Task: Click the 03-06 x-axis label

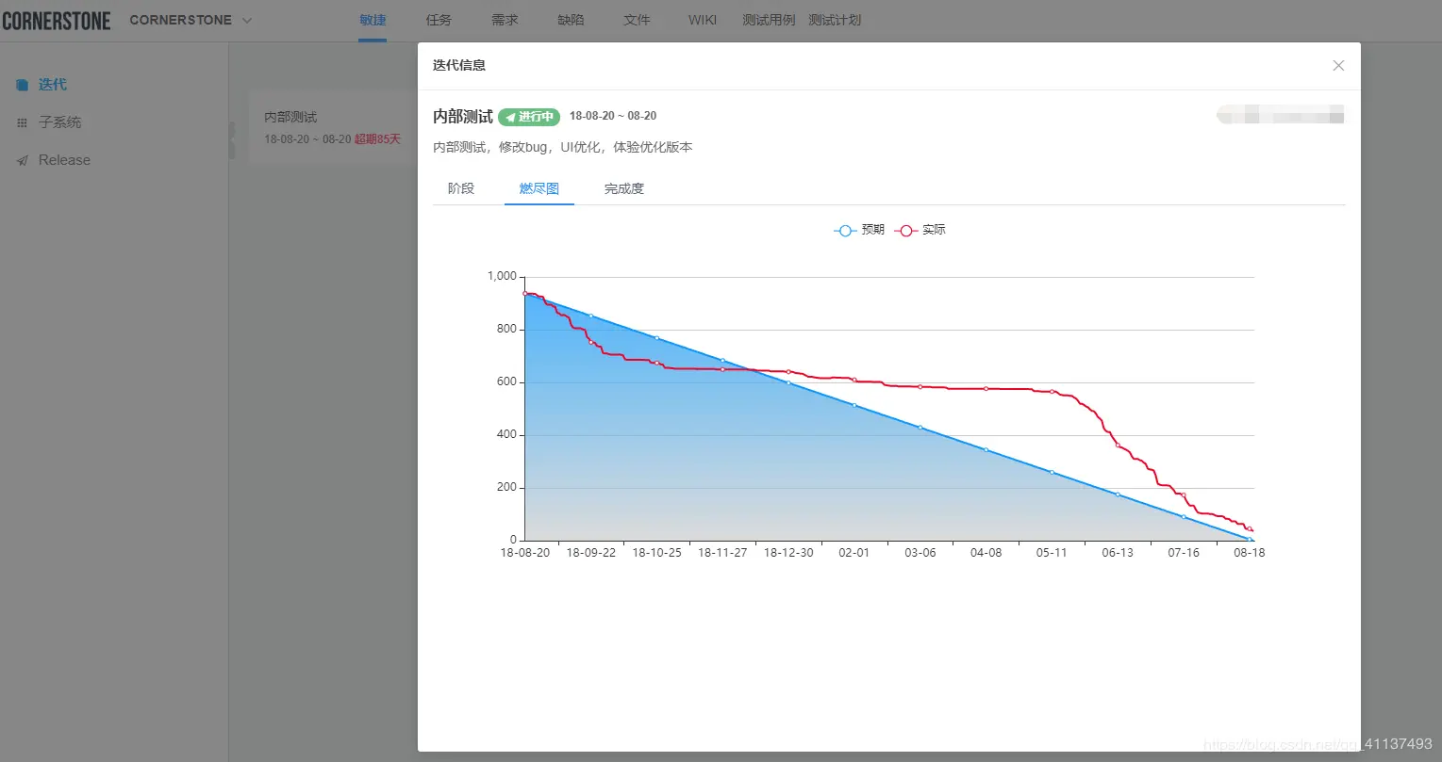Action: (x=920, y=553)
